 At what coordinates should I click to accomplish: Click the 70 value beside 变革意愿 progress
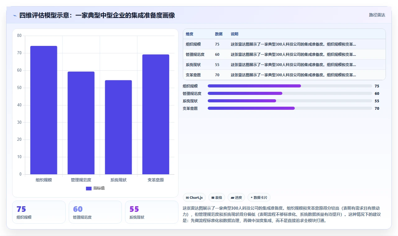377,109
